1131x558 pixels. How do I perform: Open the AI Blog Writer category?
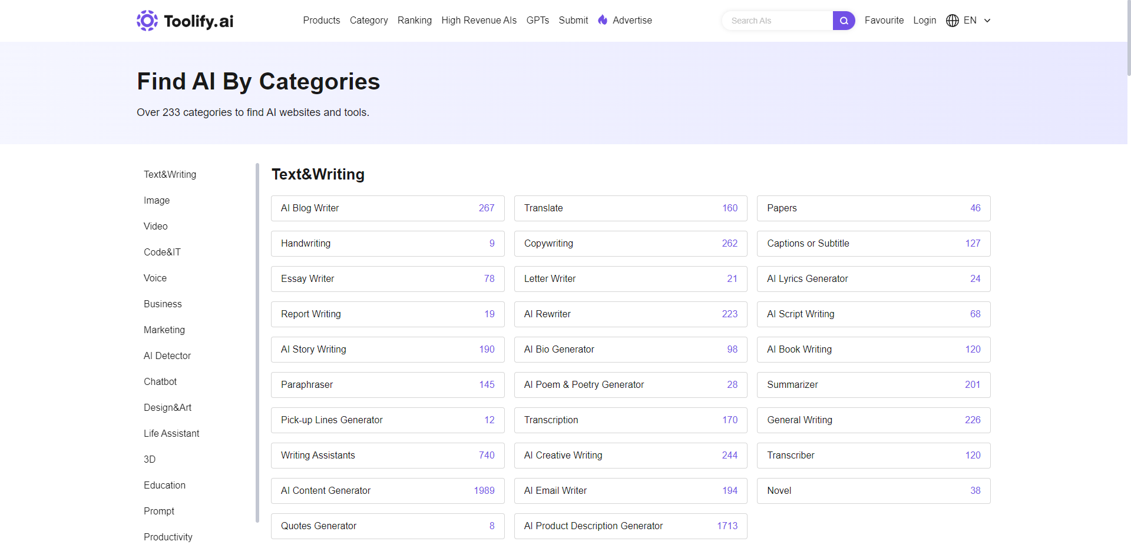[x=388, y=208]
